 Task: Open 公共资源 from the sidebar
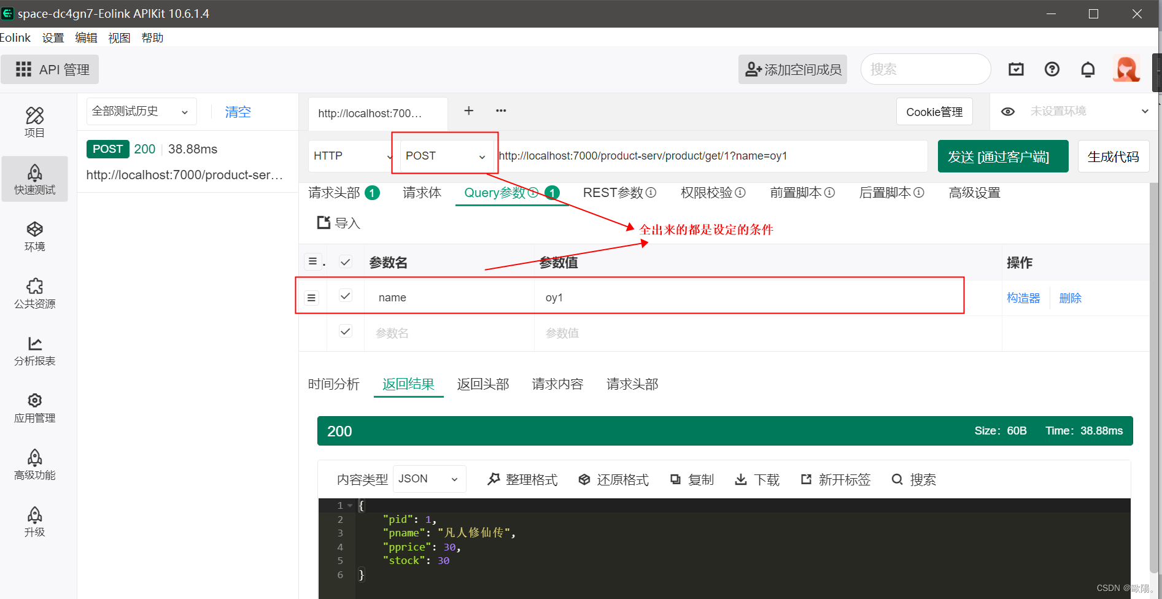tap(34, 293)
